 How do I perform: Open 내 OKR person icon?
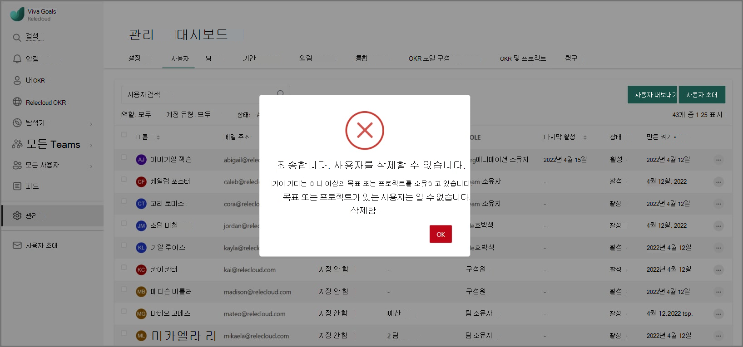tap(17, 80)
